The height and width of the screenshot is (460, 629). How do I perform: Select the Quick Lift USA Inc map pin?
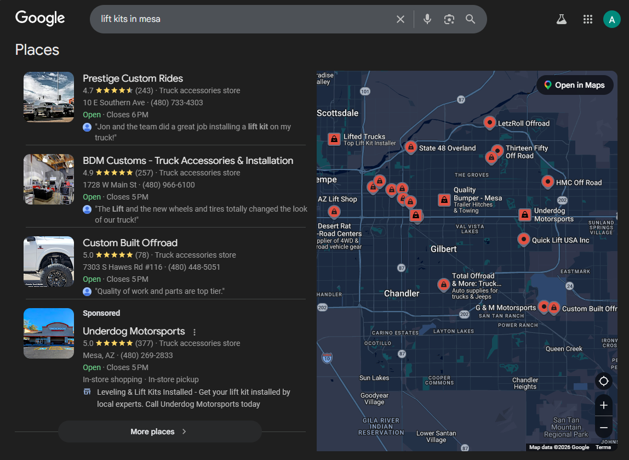[523, 239]
